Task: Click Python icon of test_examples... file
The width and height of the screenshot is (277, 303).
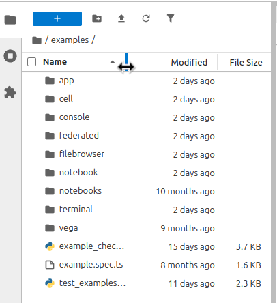Action: [x=50, y=283]
